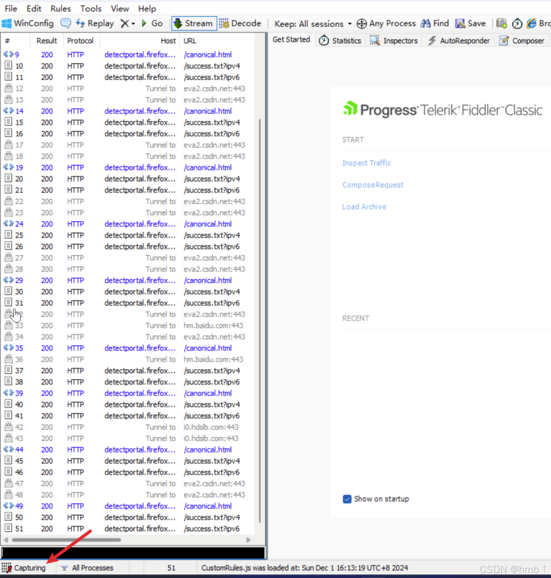The width and height of the screenshot is (551, 578).
Task: Open WinConfig from the toolbar
Action: tap(28, 23)
